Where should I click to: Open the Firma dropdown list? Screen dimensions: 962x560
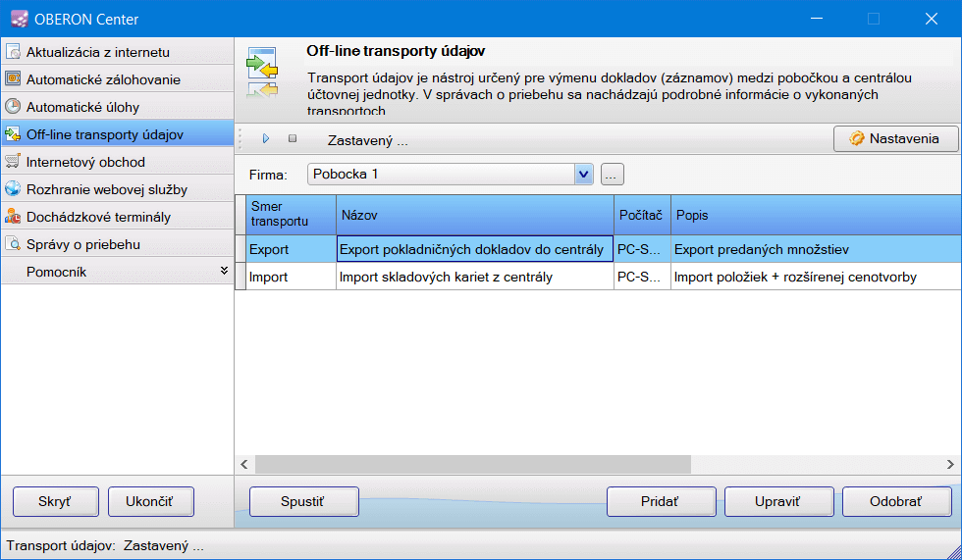coord(584,175)
